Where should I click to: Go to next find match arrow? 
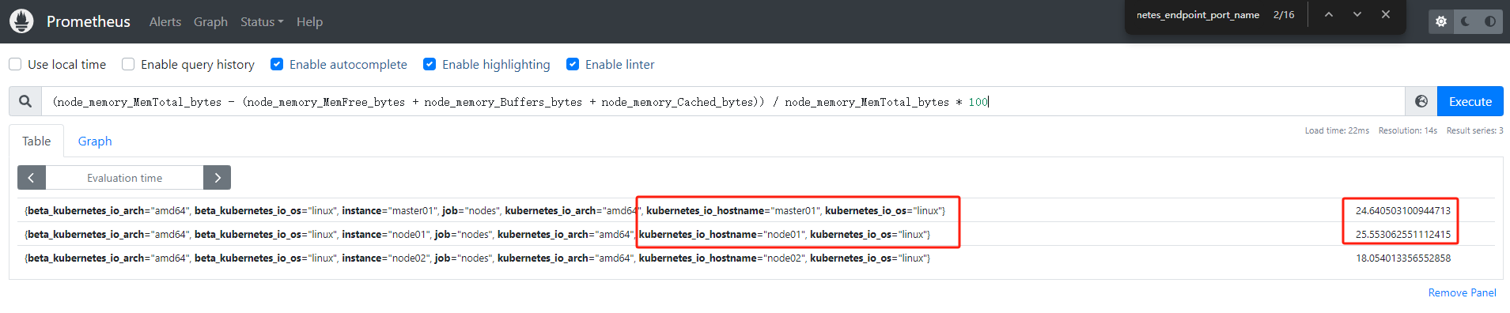pos(1357,14)
